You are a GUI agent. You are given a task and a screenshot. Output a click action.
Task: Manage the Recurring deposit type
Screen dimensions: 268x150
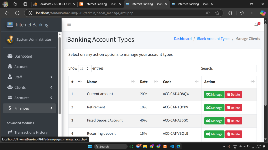click(x=214, y=134)
